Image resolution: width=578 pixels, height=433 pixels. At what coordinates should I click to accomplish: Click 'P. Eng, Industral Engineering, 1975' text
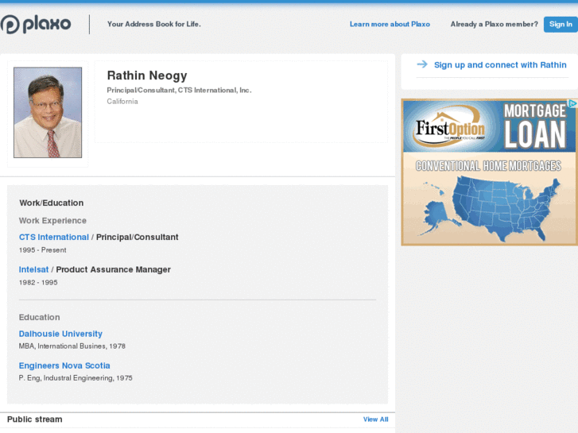point(76,377)
